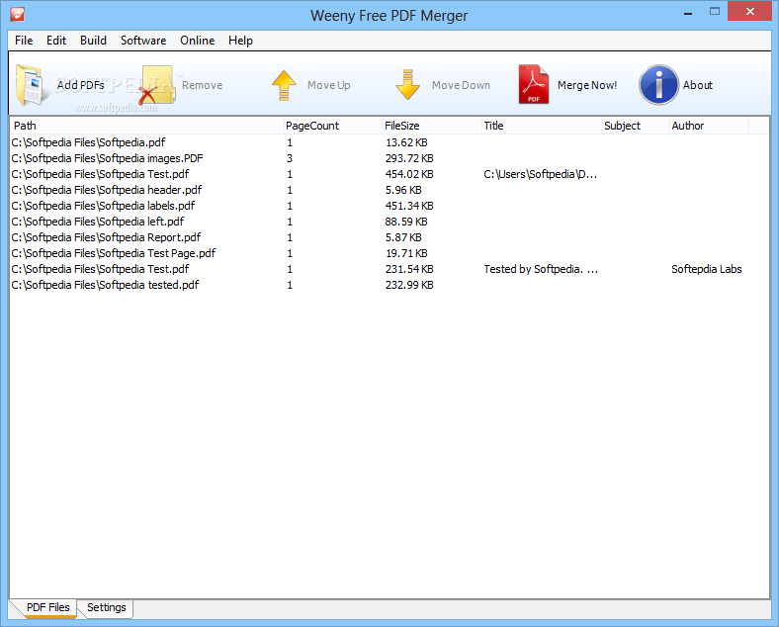Click the 'Tested by Softpedia. ...' title cell
The height and width of the screenshot is (627, 779).
click(x=541, y=269)
